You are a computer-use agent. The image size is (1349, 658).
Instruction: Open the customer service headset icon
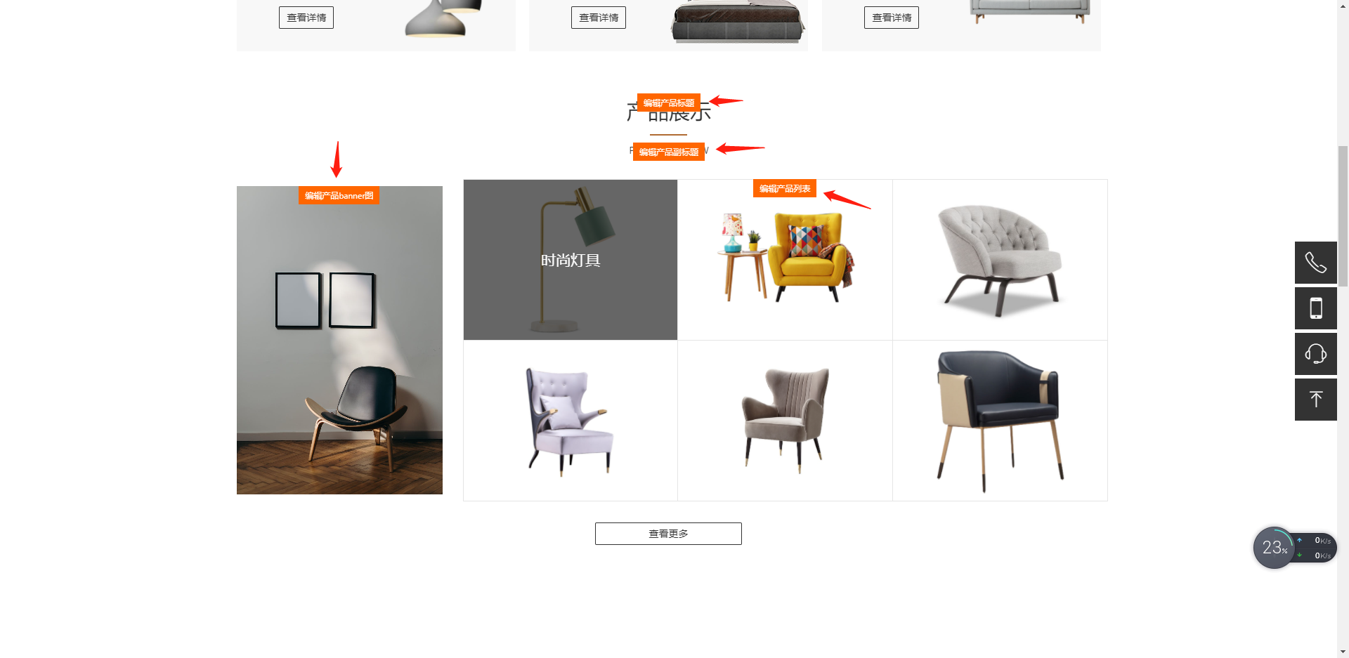(1315, 354)
